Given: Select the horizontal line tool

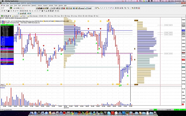Looking at the screenshot, I should 109,8.
